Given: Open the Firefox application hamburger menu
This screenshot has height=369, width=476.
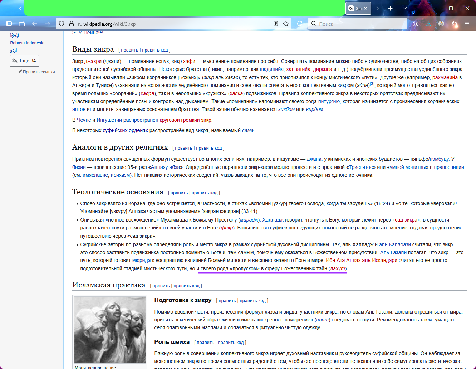Looking at the screenshot, I should tap(467, 24).
